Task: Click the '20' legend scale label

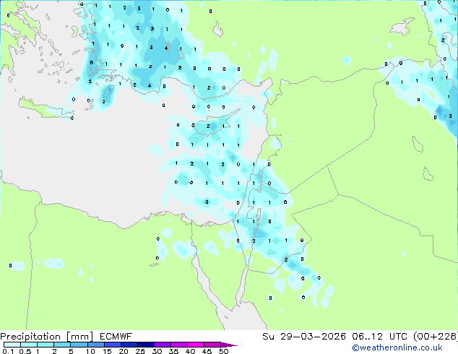Action: [x=124, y=351]
